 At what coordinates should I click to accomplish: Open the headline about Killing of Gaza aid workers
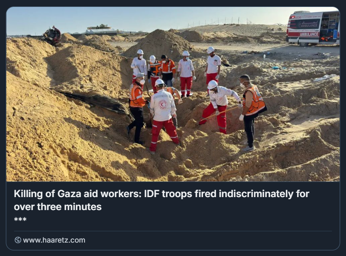click(162, 200)
